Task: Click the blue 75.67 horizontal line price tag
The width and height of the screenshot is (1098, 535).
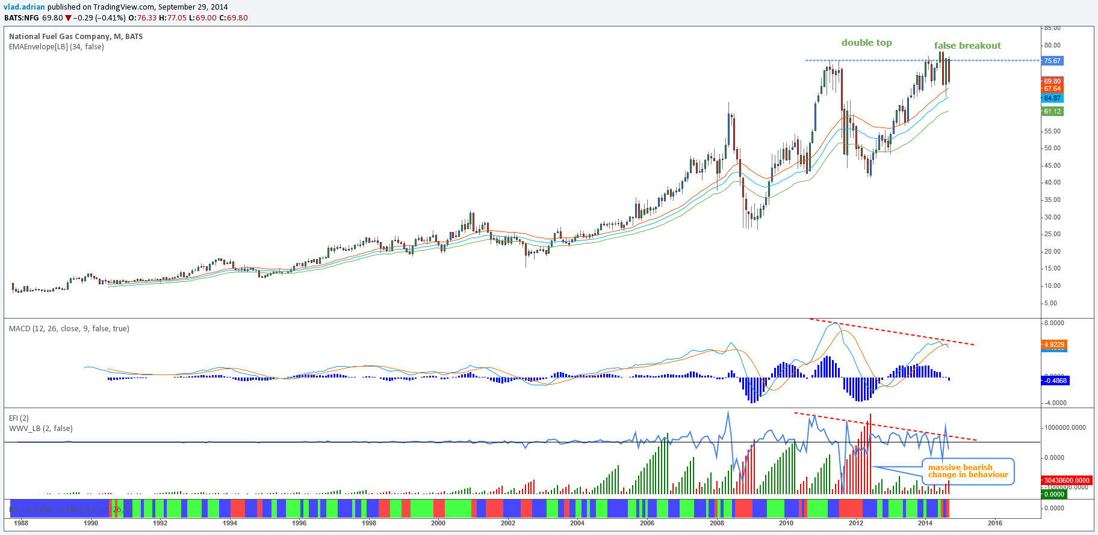Action: pyautogui.click(x=1052, y=61)
